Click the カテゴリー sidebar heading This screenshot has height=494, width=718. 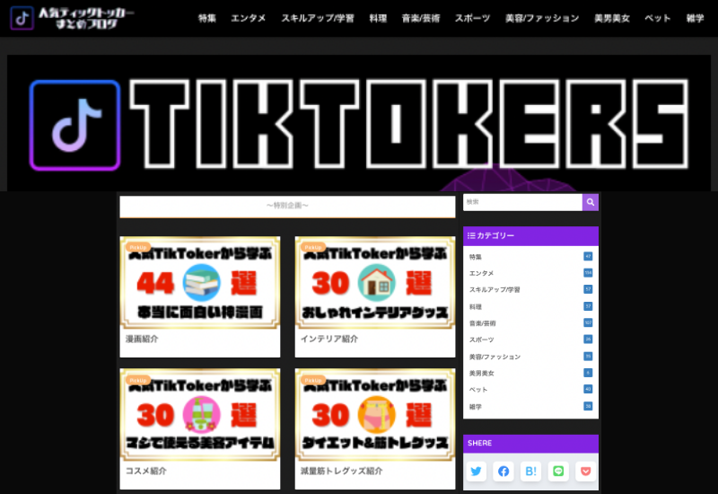[x=530, y=235]
